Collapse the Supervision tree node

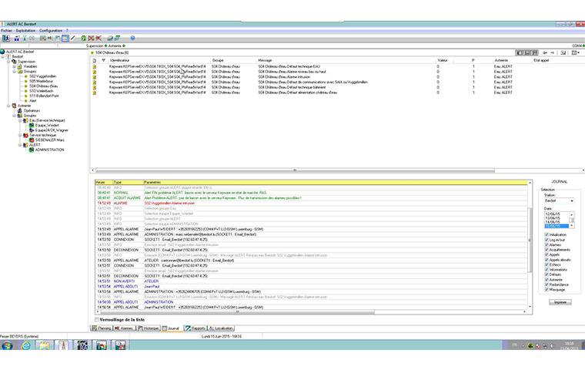tap(8, 62)
